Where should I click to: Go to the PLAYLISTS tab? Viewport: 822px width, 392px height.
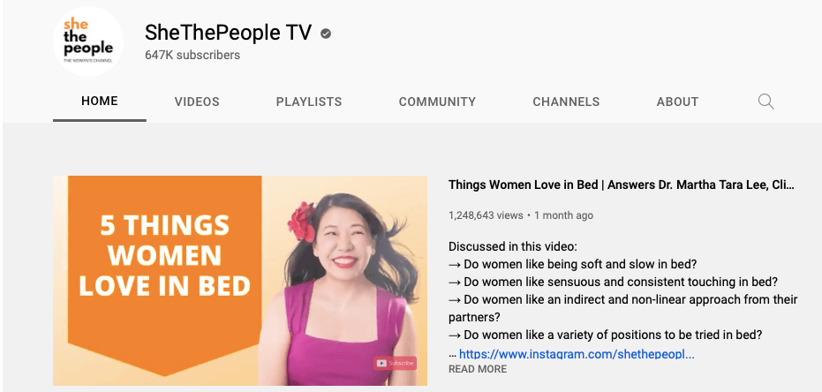(309, 102)
